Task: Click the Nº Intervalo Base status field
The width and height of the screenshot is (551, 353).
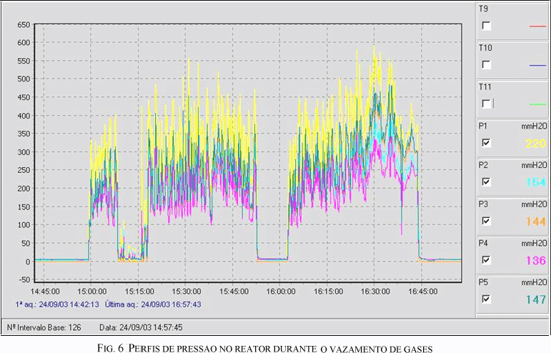Action: [x=44, y=327]
